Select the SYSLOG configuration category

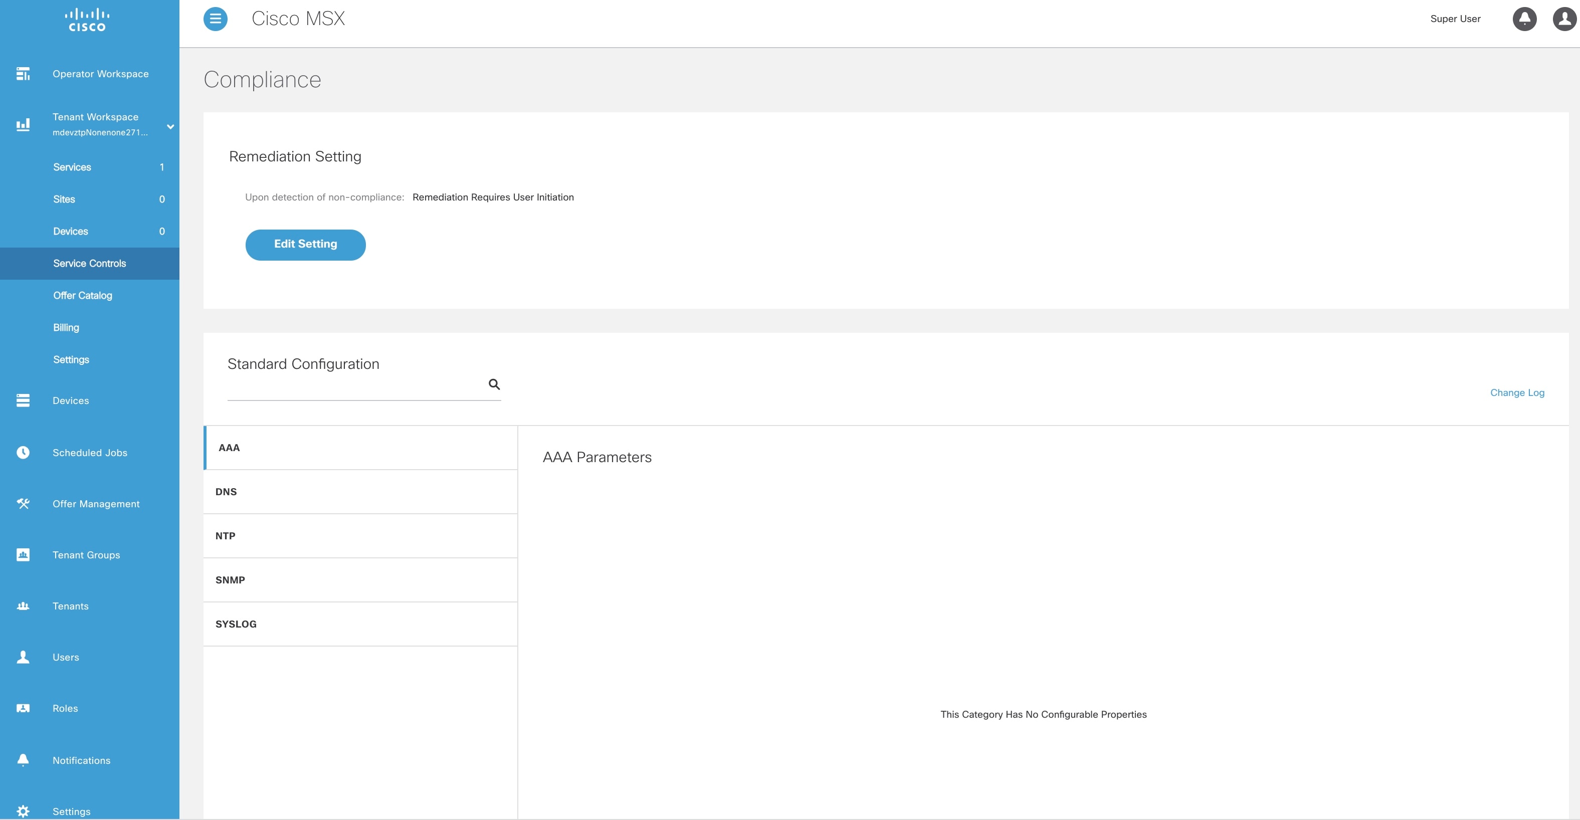click(360, 625)
